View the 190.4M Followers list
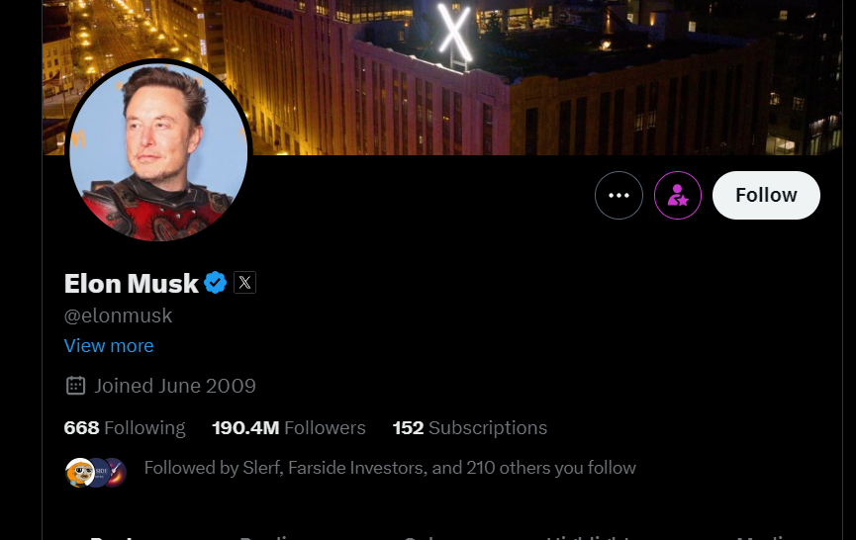 pyautogui.click(x=289, y=428)
